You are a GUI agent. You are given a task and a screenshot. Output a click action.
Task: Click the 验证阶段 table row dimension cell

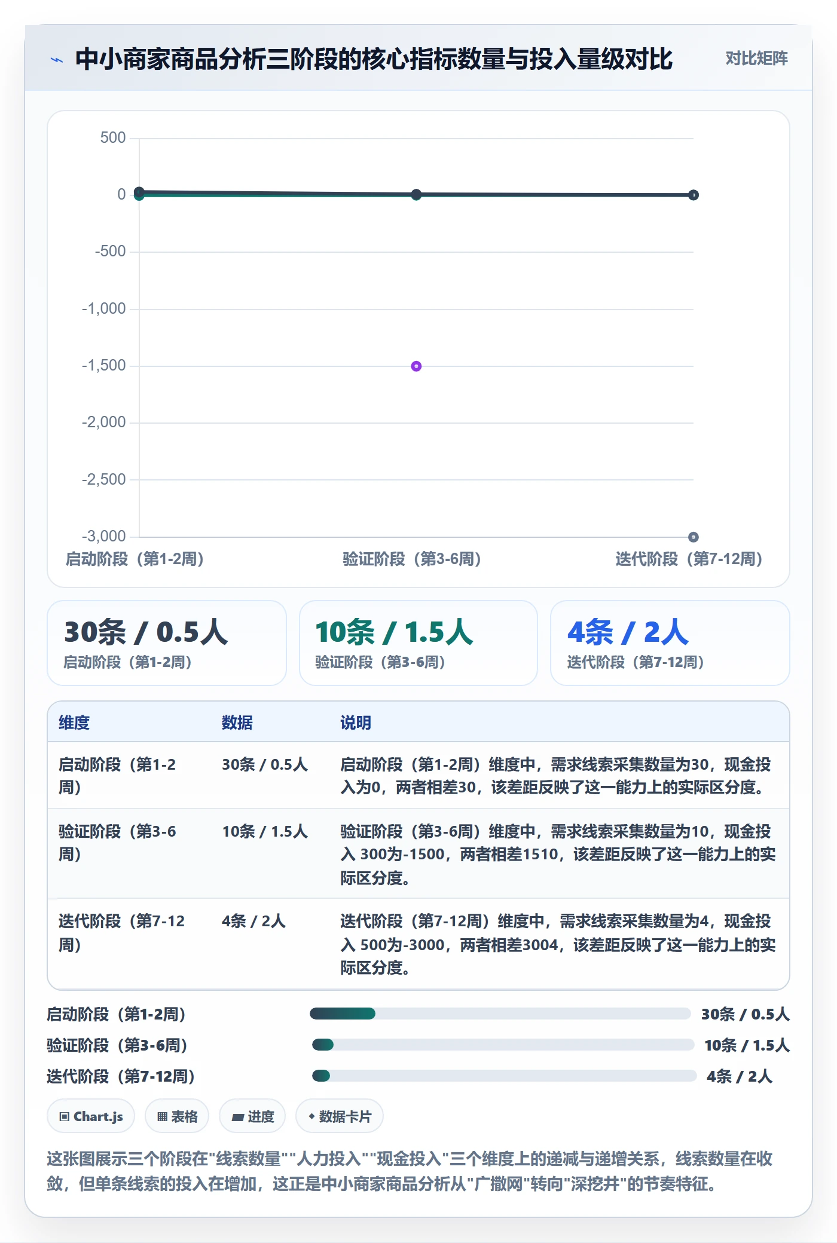click(x=129, y=854)
